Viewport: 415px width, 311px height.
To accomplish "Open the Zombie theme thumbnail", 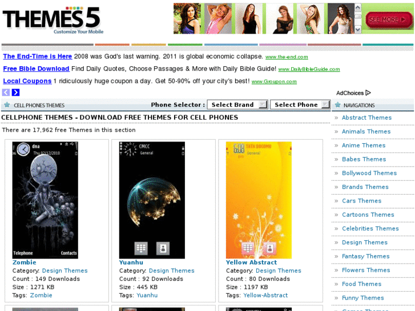I will tap(45, 200).
